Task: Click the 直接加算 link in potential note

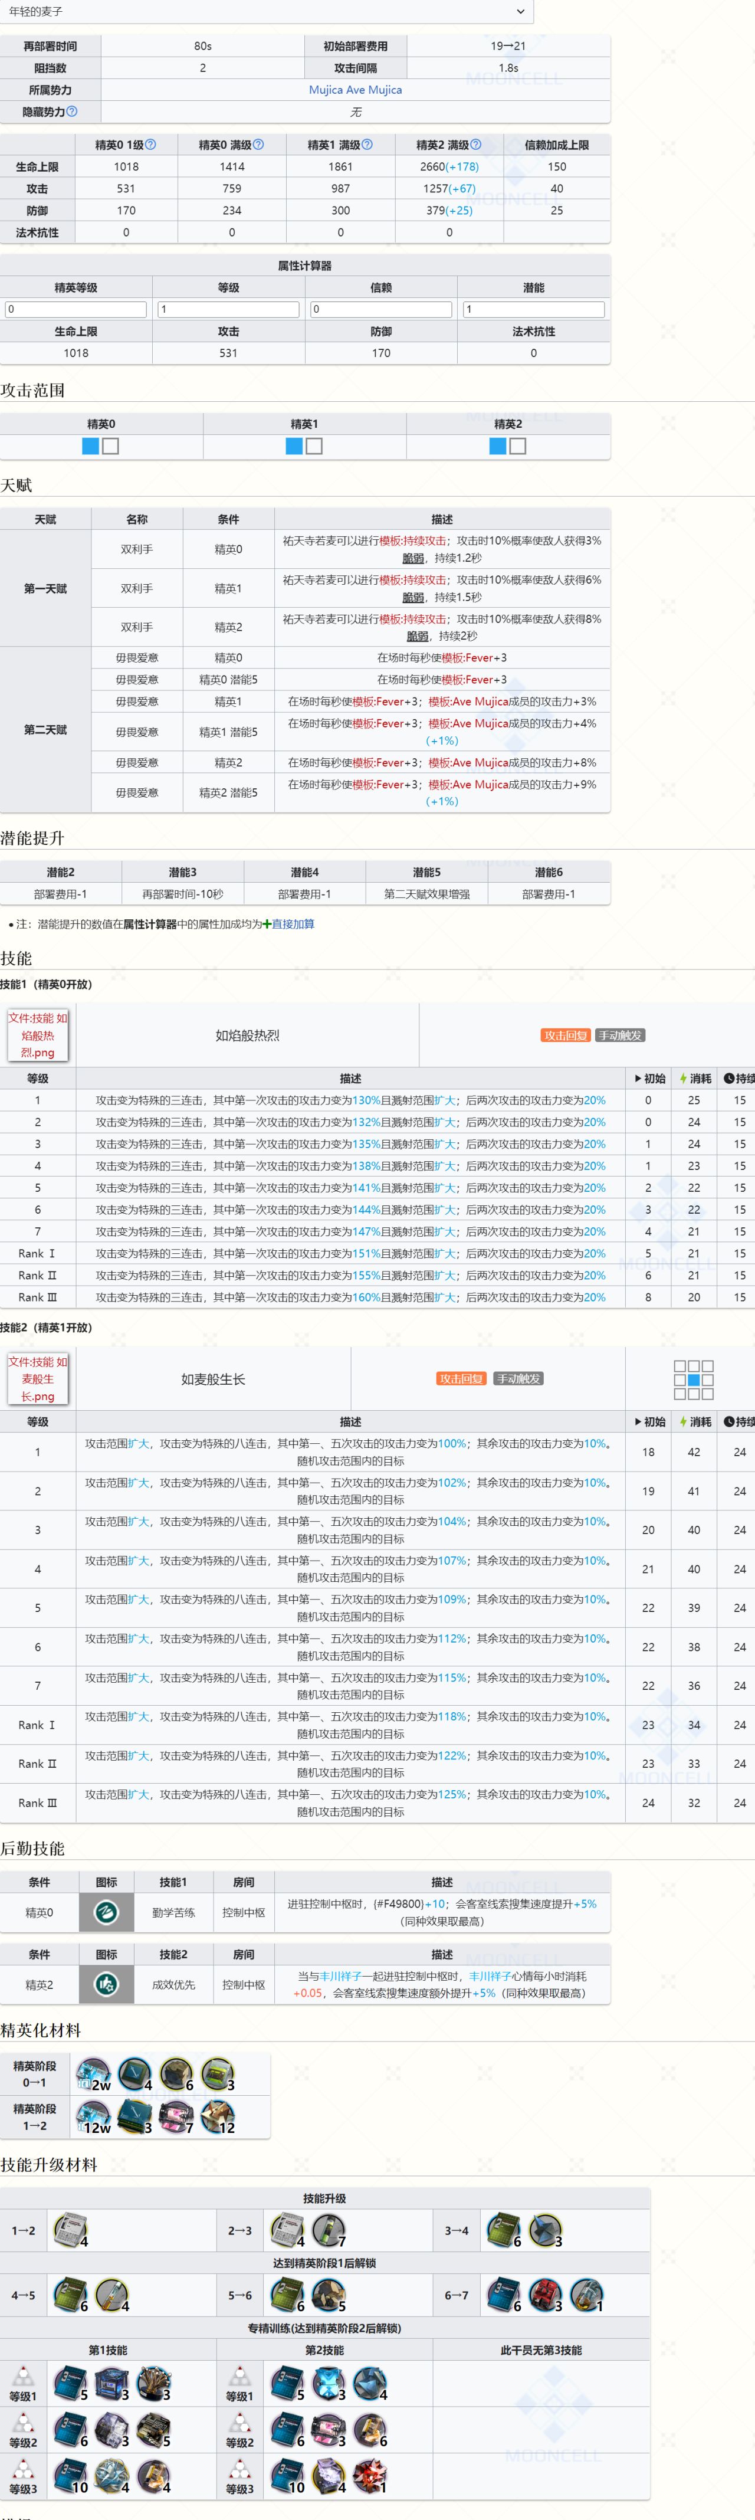Action: pyautogui.click(x=293, y=923)
